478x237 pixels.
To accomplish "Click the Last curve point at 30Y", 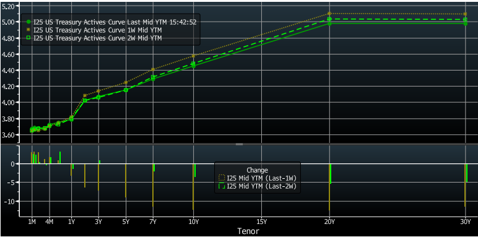I will click(x=465, y=24).
